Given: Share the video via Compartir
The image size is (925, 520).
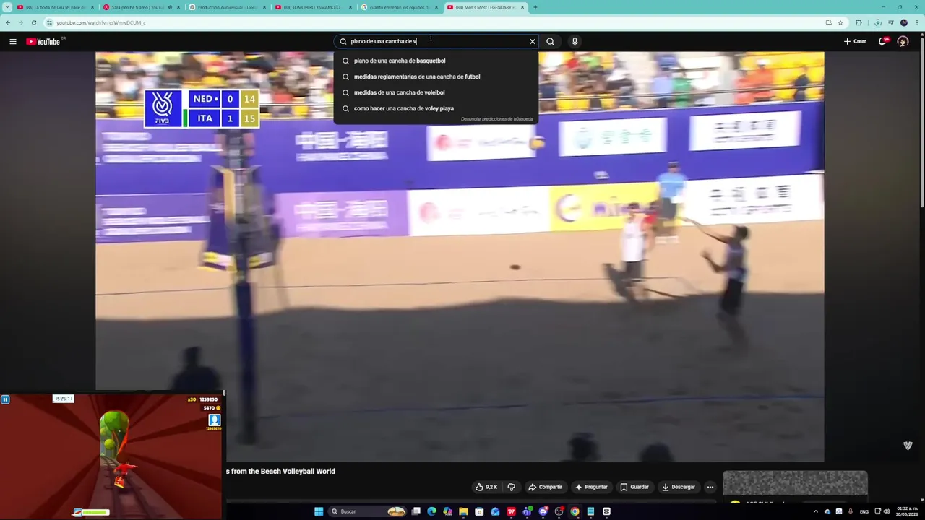Looking at the screenshot, I should (545, 487).
